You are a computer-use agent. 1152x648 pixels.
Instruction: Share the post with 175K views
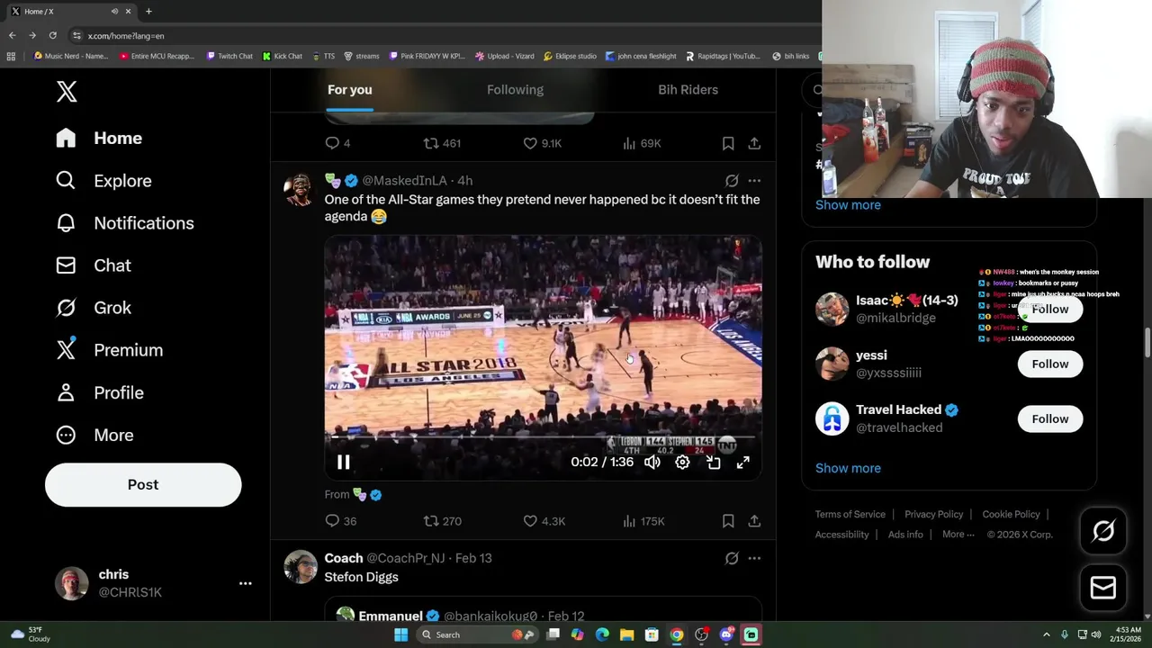(x=754, y=521)
